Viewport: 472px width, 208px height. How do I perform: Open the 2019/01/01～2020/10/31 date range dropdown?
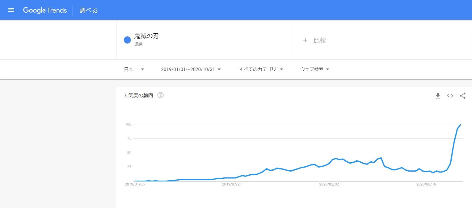point(191,69)
